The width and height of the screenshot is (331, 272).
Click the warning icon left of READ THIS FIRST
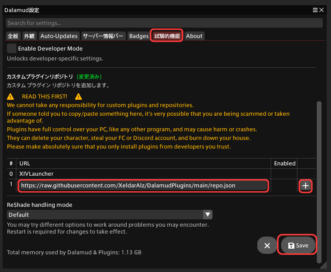click(10, 97)
